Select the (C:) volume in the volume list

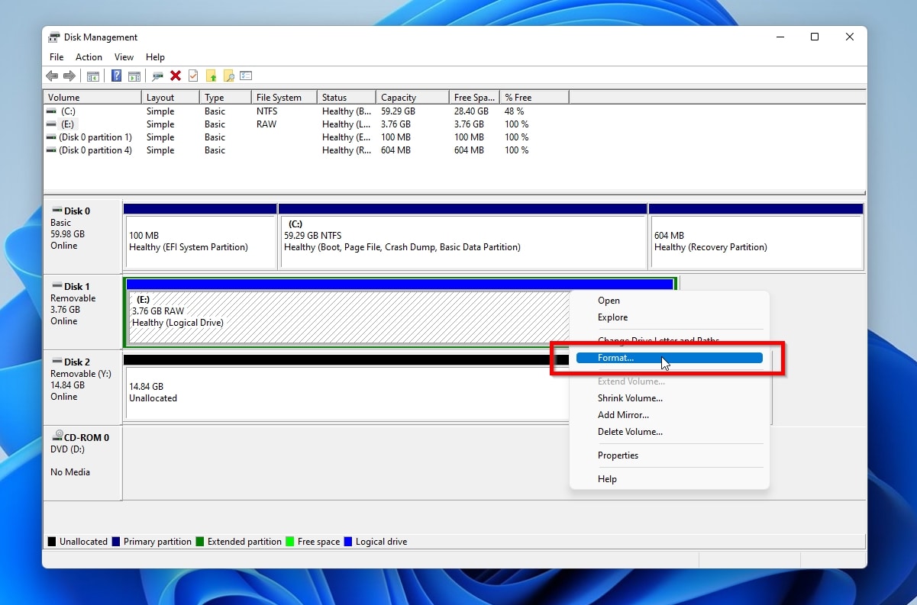point(67,111)
